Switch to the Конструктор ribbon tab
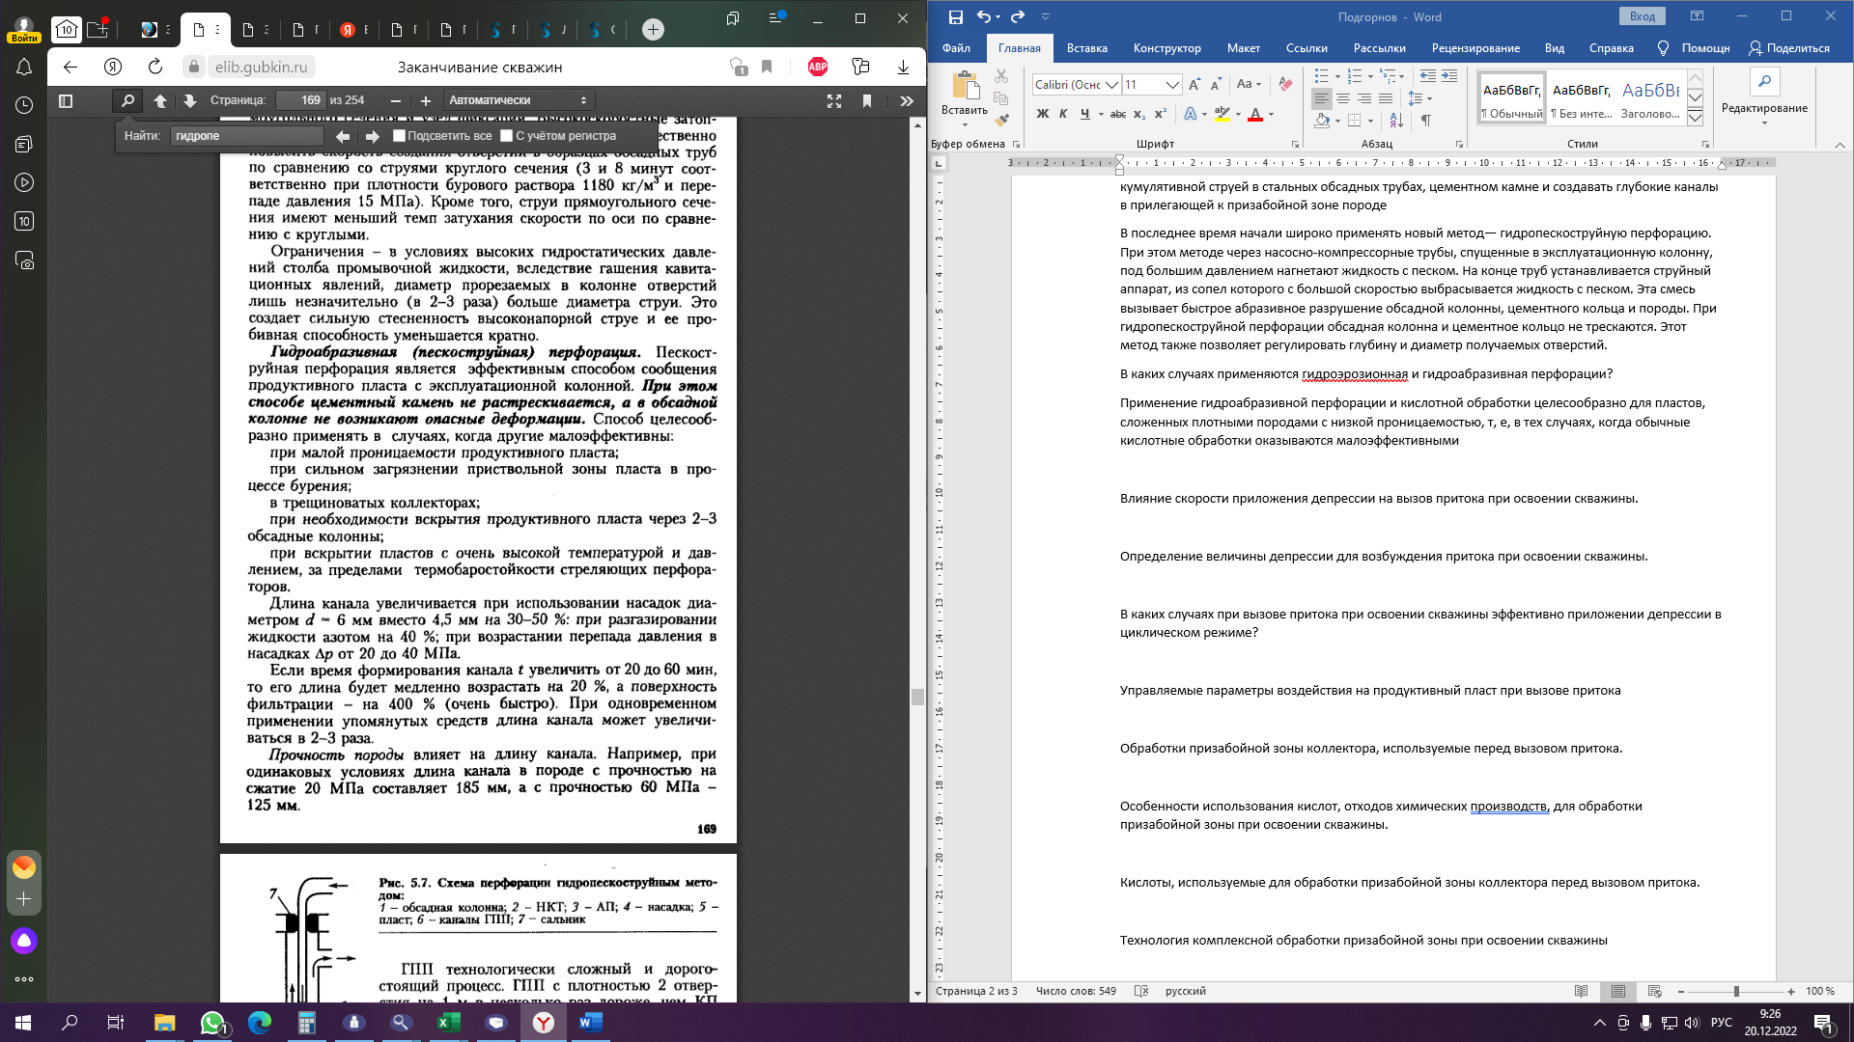Image resolution: width=1854 pixels, height=1042 pixels. (x=1166, y=48)
